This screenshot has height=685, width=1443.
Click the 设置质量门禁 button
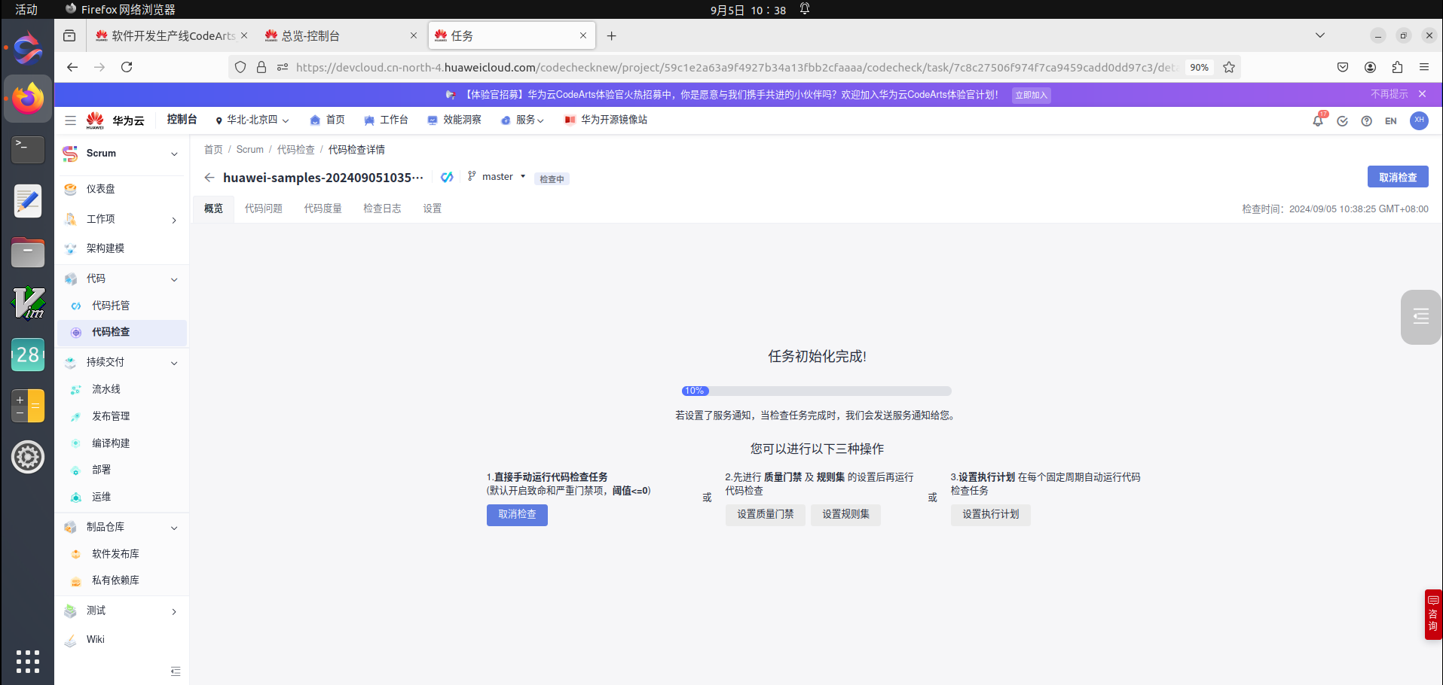point(766,514)
